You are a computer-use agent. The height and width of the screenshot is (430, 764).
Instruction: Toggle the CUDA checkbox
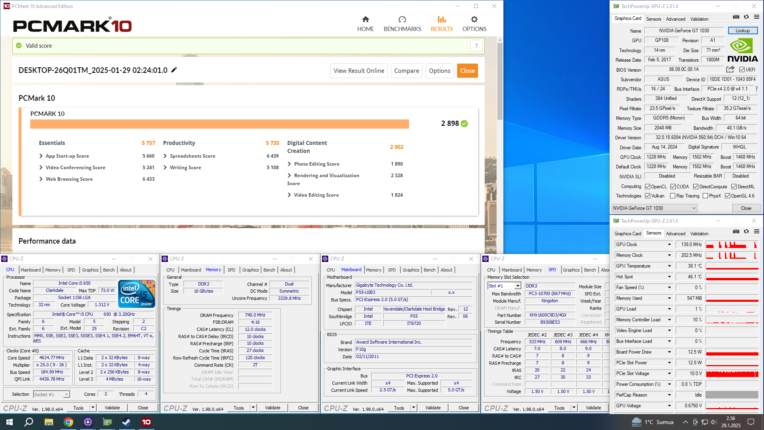point(673,187)
